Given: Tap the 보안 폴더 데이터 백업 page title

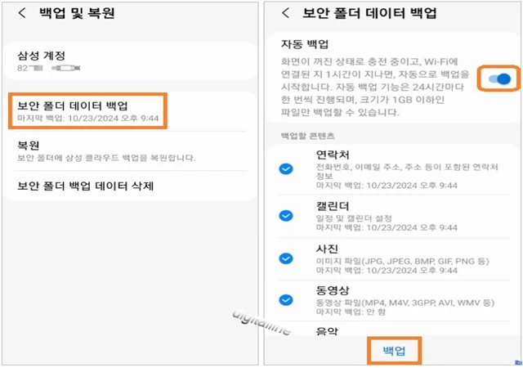Looking at the screenshot, I should pos(369,13).
